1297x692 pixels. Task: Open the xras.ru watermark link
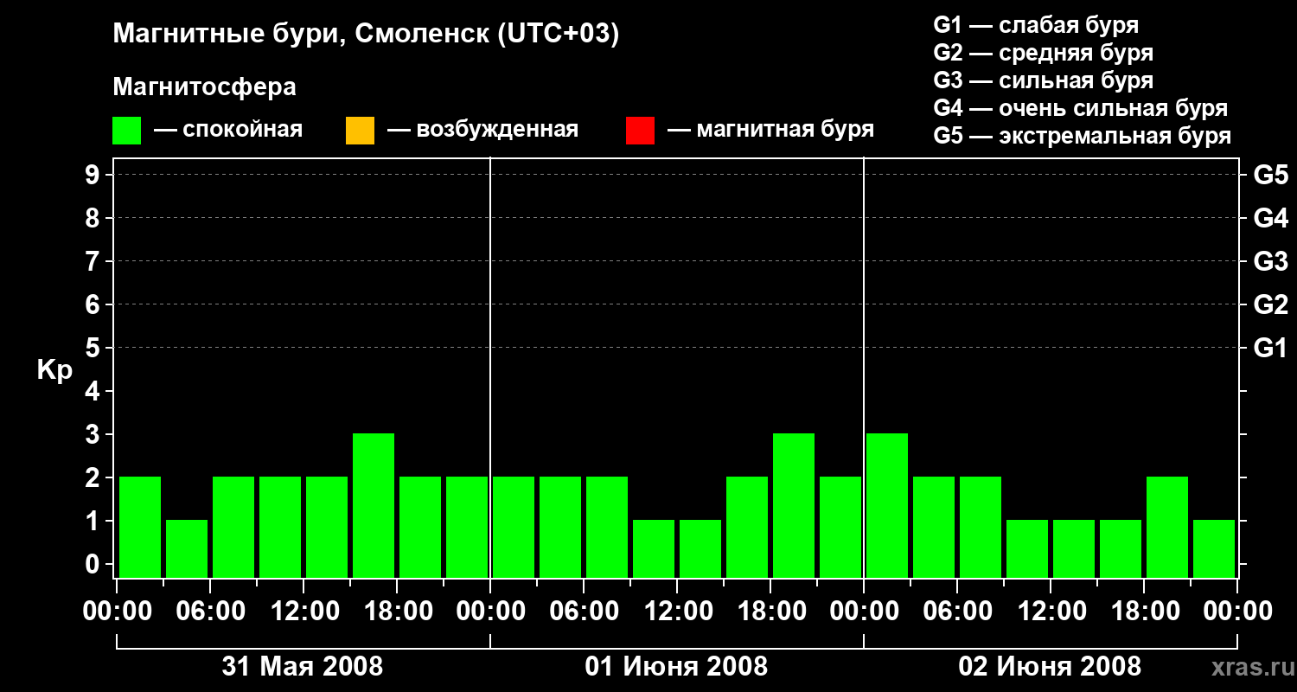click(1247, 668)
